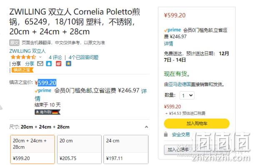254x165 pixels.
Task: Open the 4 评论 reviews link
Action: [x=55, y=57]
